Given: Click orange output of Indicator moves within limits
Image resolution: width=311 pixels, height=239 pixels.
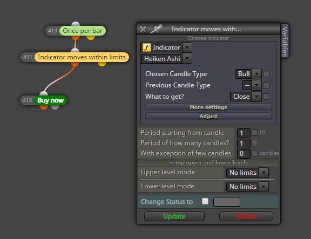Looking at the screenshot, I should coord(75,64).
